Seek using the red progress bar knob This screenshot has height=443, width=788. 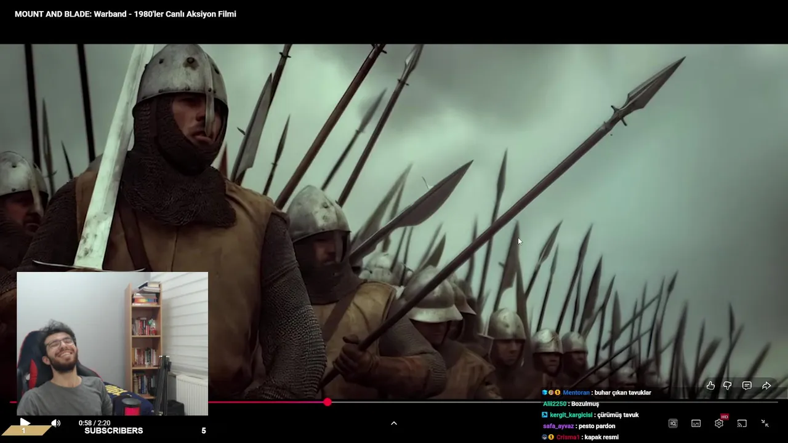328,402
